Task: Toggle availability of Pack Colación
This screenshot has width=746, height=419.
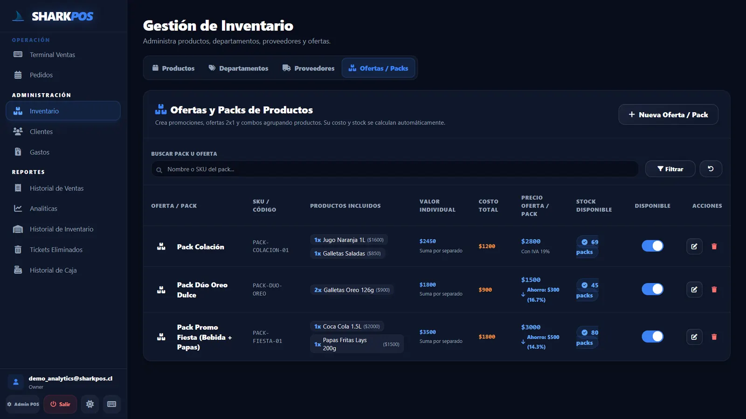Action: click(652, 246)
